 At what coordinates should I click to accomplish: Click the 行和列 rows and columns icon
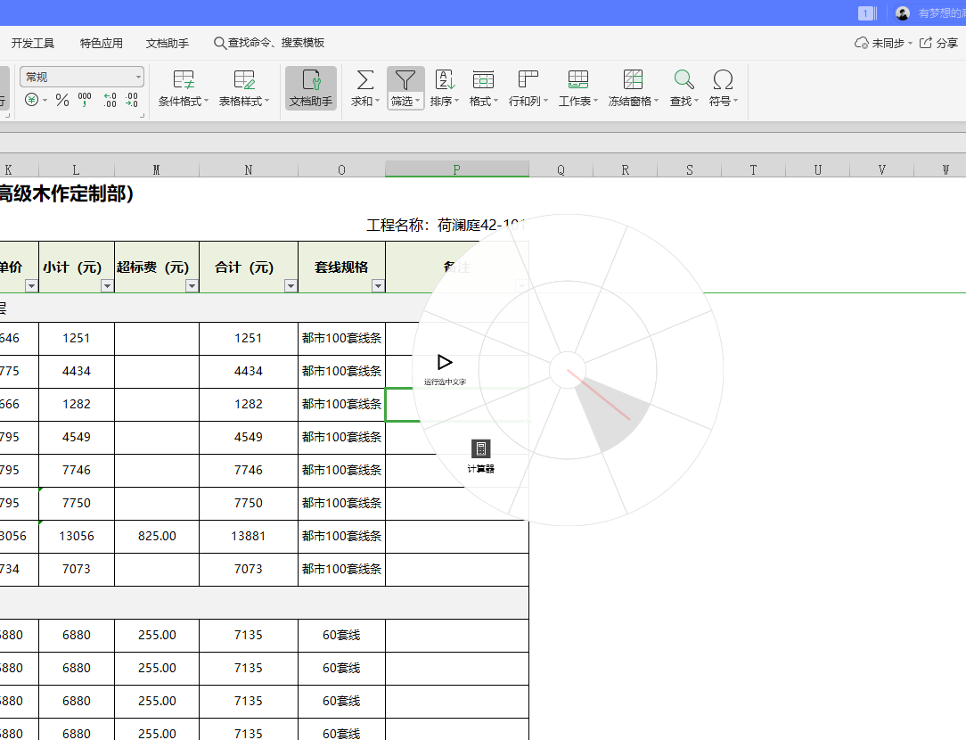(528, 80)
